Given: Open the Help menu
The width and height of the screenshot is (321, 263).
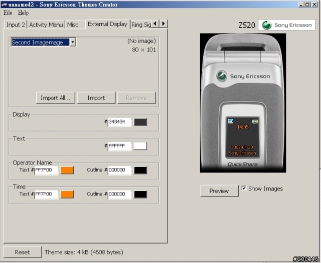Looking at the screenshot, I should [x=23, y=12].
